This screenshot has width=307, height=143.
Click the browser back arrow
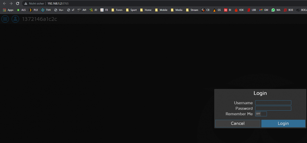click(5, 3)
